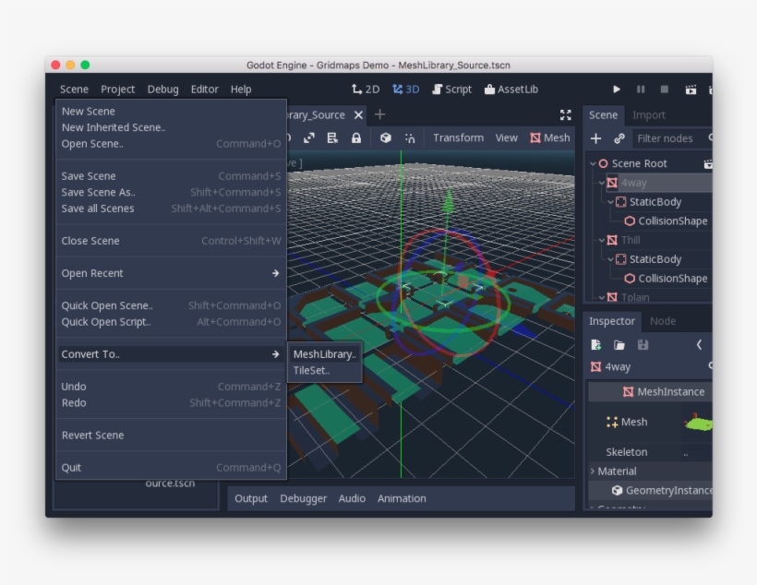Collapse StaticBody under Thill
This screenshot has height=585, width=757.
[x=611, y=259]
